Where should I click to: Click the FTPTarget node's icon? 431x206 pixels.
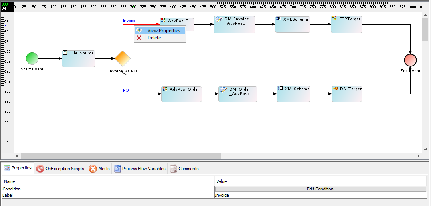coord(334,18)
